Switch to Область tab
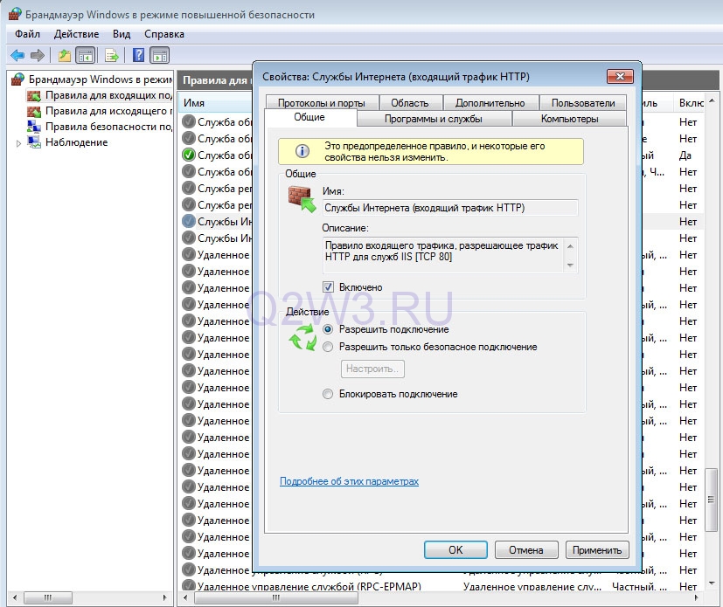The height and width of the screenshot is (607, 723). click(x=410, y=103)
